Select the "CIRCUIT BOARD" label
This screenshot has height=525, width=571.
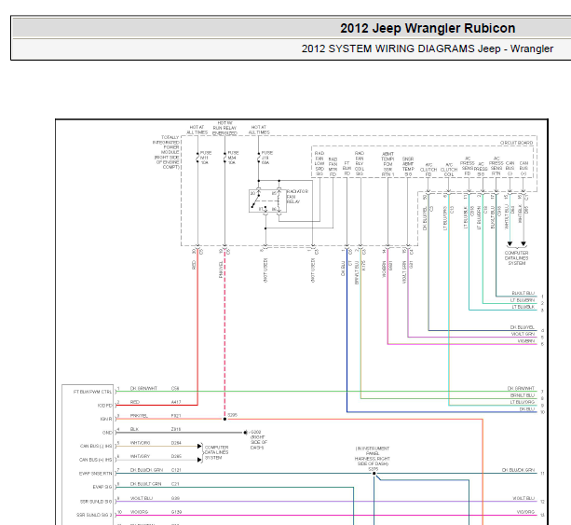point(516,143)
